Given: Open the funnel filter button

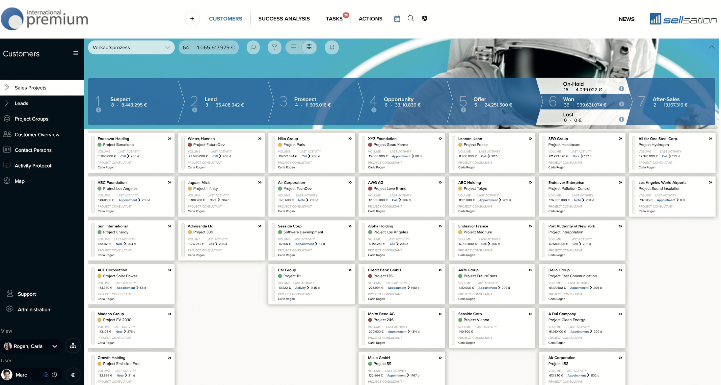Looking at the screenshot, I should 274,47.
